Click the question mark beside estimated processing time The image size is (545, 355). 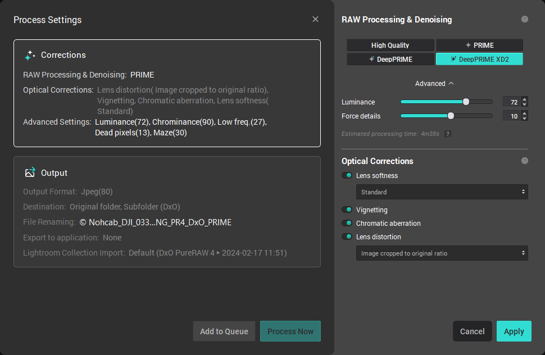448,133
